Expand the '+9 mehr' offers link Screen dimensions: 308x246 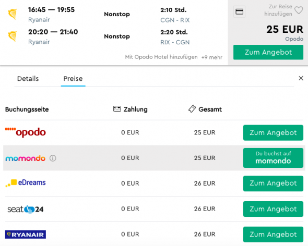point(212,57)
